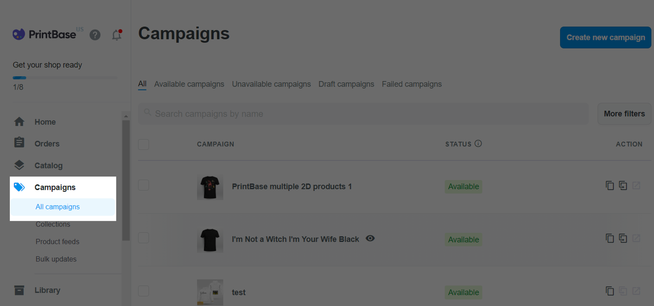Screen dimensions: 654x306
Task: Click the copy icon for the test campaign
Action: [610, 291]
